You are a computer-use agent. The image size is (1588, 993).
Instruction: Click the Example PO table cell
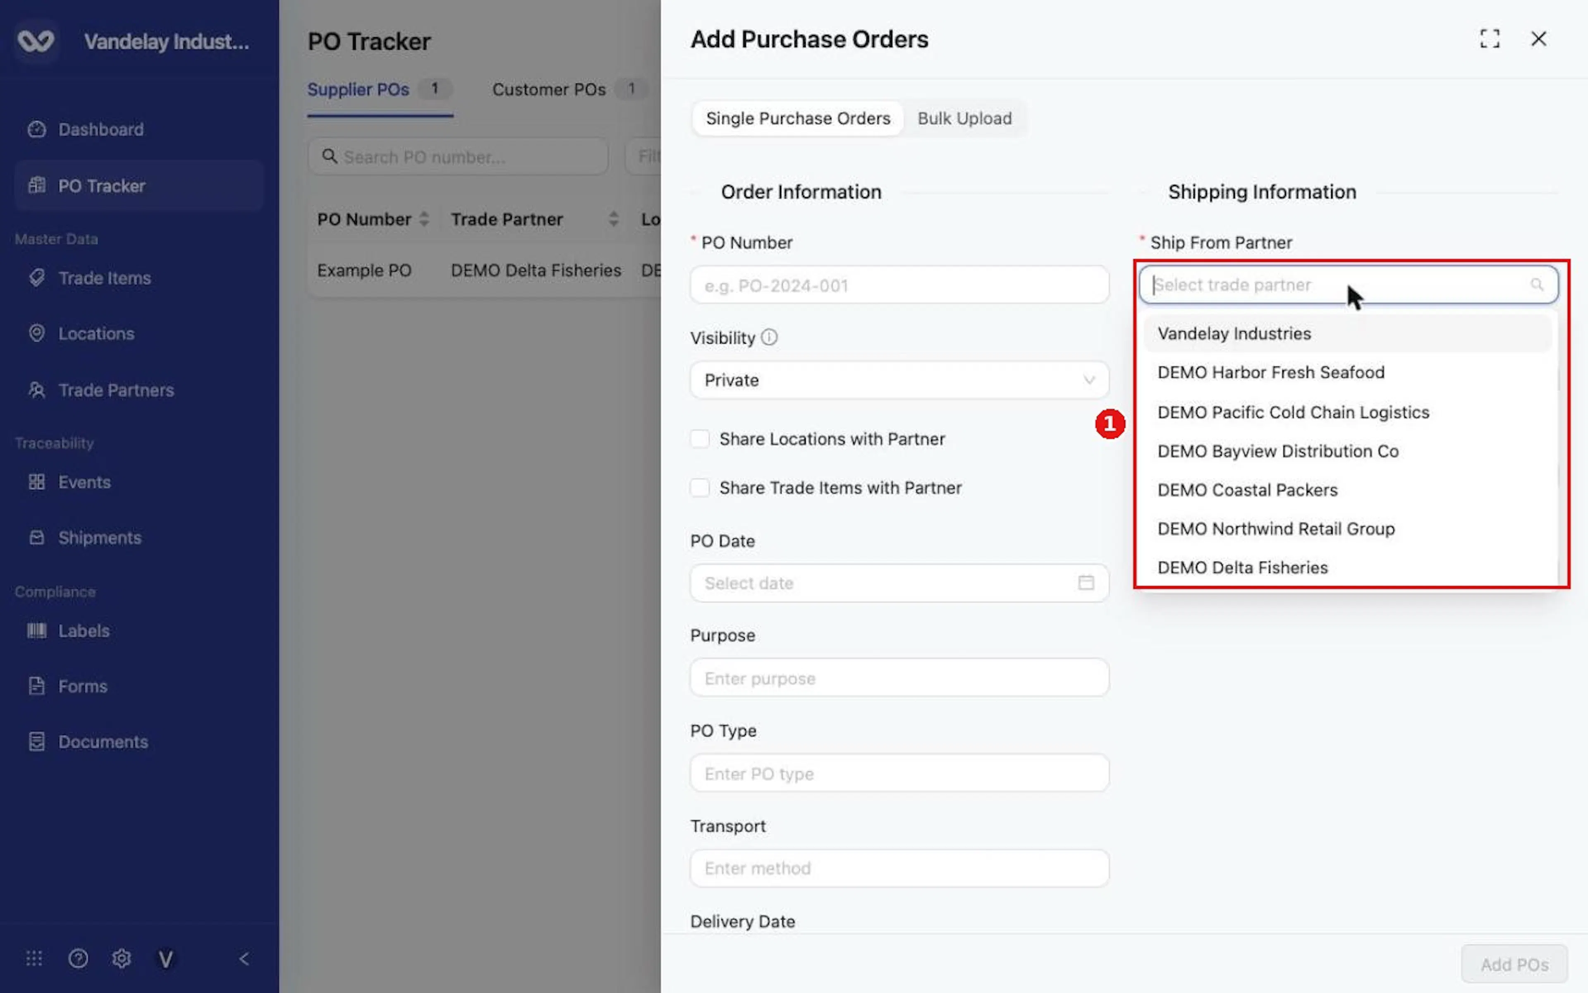(x=364, y=270)
